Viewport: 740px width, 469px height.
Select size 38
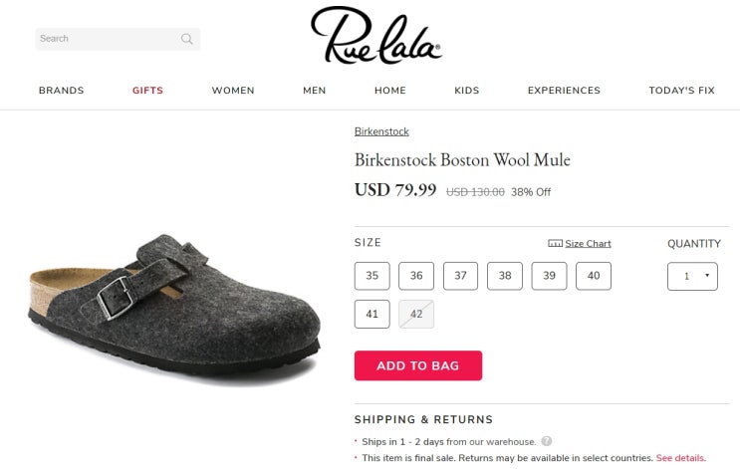tap(505, 276)
